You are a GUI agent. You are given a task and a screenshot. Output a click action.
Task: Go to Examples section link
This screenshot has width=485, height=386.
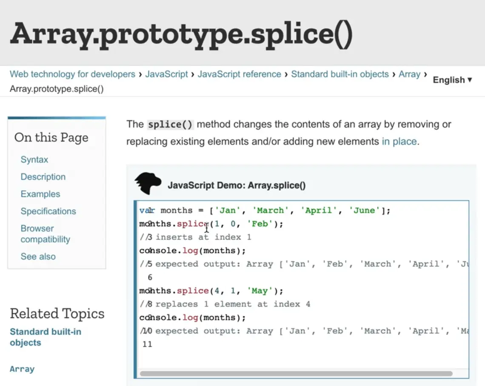pyautogui.click(x=40, y=194)
